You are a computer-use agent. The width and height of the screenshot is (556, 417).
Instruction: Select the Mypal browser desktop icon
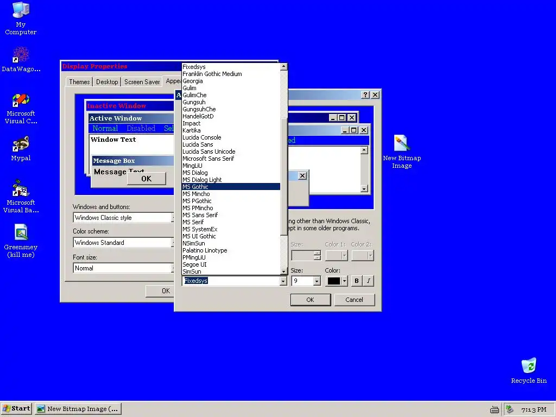pos(21,148)
